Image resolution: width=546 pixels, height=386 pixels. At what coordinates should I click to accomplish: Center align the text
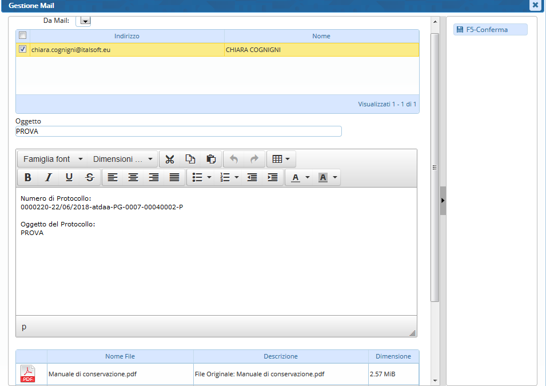pyautogui.click(x=133, y=178)
